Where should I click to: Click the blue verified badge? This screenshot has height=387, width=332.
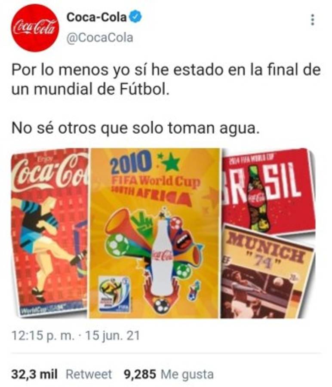click(x=135, y=17)
